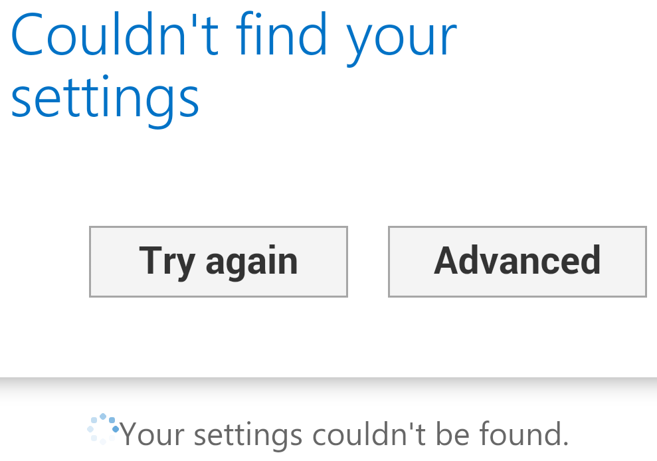Open the Advanced settings option

(x=517, y=261)
